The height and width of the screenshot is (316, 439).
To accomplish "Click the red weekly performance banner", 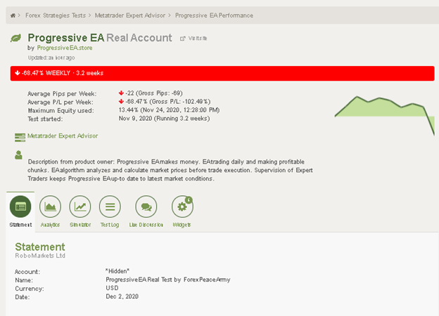I will 222,74.
